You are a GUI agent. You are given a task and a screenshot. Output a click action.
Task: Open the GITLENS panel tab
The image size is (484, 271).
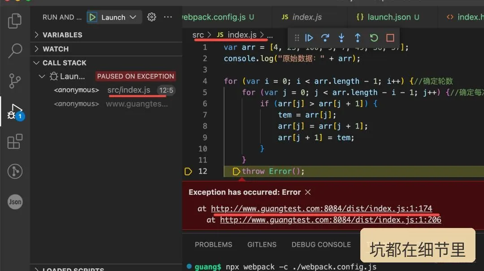pyautogui.click(x=262, y=245)
